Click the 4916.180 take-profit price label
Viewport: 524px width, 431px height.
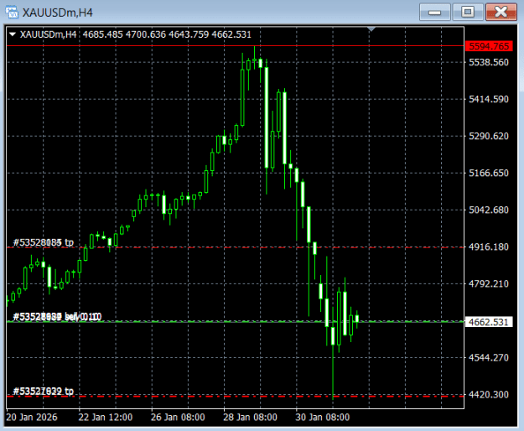pos(489,247)
